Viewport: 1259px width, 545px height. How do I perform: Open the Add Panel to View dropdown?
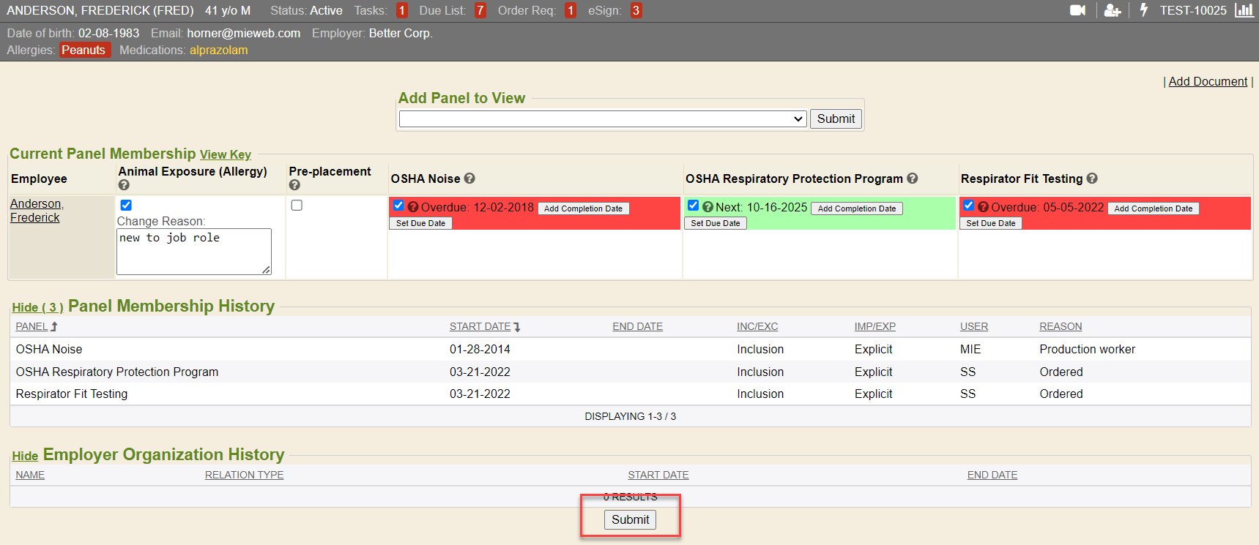602,119
